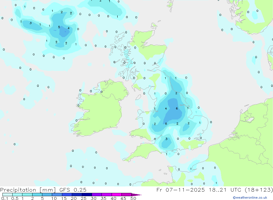Click the '0.1' legend tick label

point(5,198)
